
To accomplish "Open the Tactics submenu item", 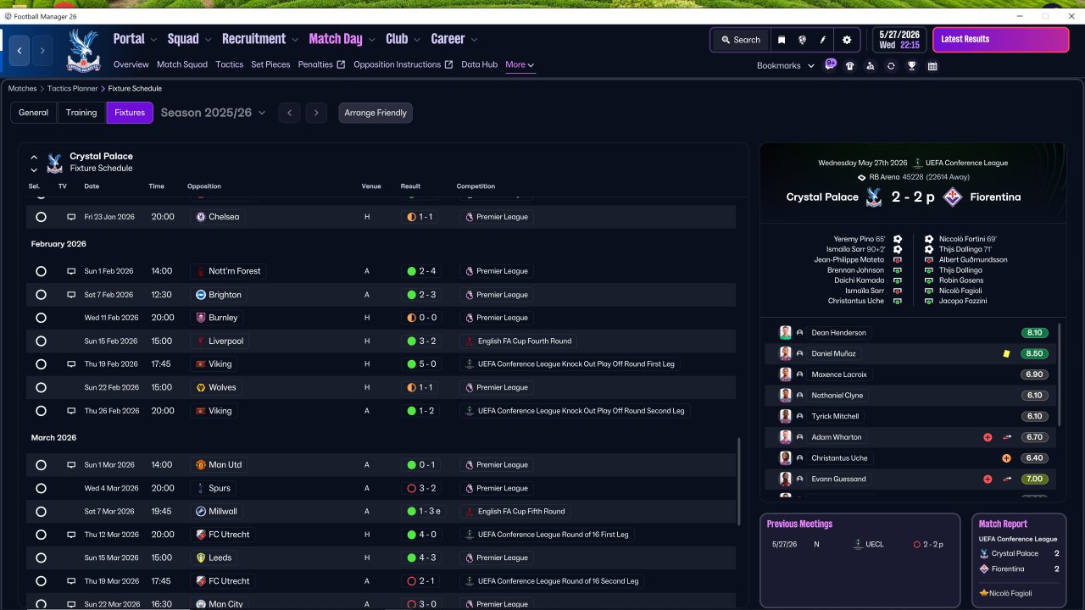I will 230,64.
